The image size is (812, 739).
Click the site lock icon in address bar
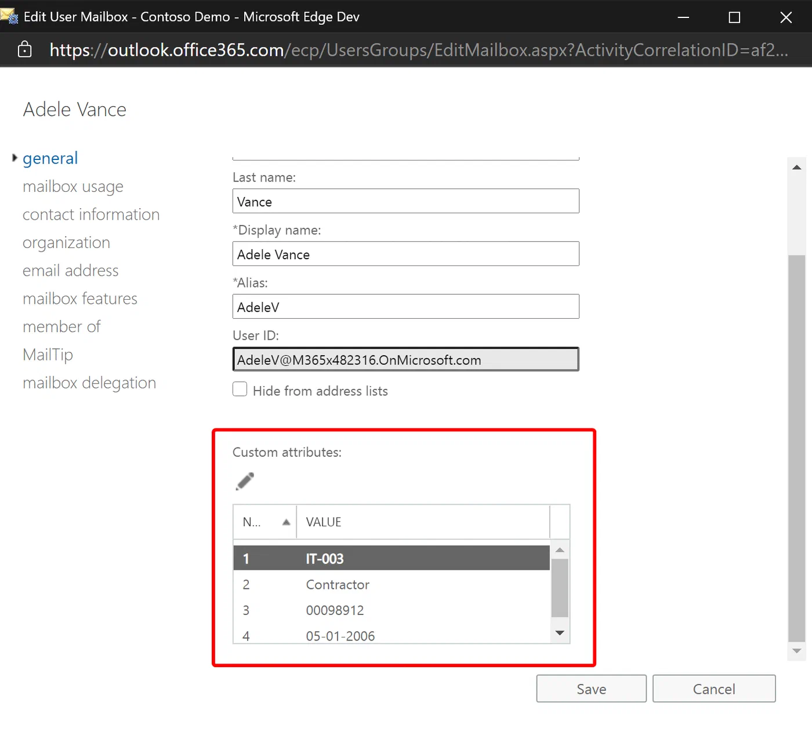pyautogui.click(x=25, y=50)
